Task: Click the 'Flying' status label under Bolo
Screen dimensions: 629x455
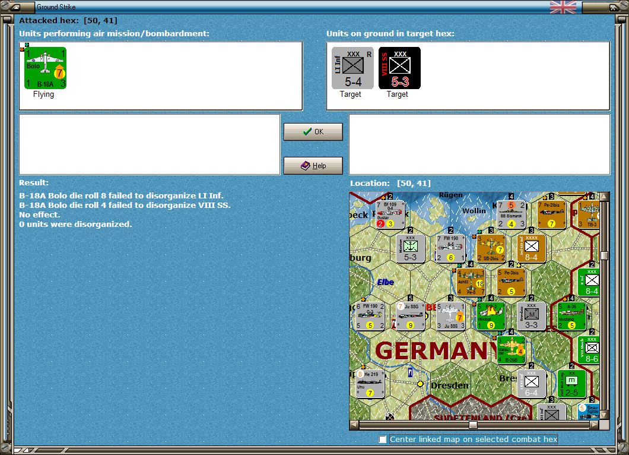Action: (43, 94)
